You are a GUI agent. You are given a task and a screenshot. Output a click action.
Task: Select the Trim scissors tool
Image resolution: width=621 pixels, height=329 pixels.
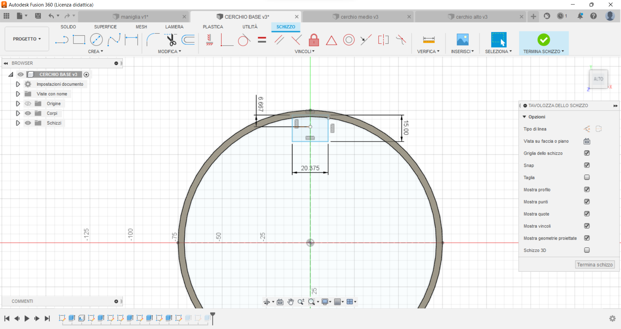(171, 39)
